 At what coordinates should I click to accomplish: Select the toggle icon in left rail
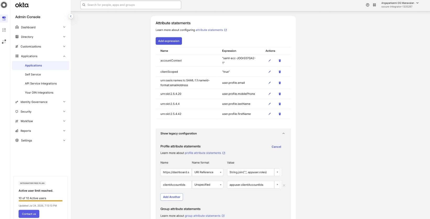pyautogui.click(x=4, y=18)
